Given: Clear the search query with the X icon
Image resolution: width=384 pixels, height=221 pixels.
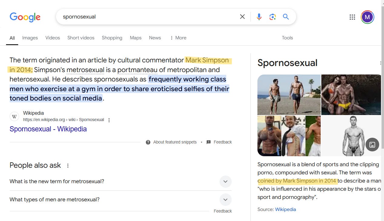Looking at the screenshot, I should click(x=242, y=17).
